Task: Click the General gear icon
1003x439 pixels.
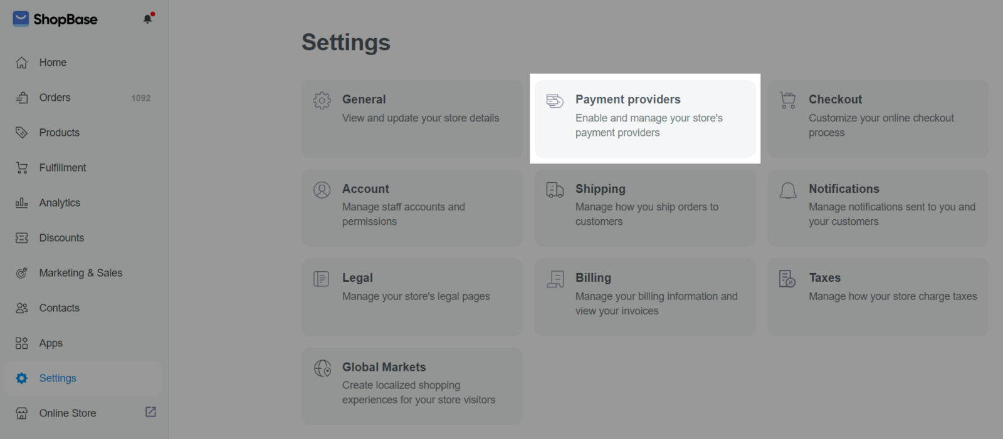Action: (322, 100)
